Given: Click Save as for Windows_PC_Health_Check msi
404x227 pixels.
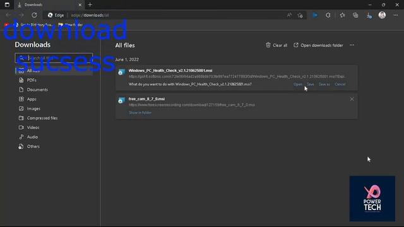Looking at the screenshot, I should [x=324, y=84].
